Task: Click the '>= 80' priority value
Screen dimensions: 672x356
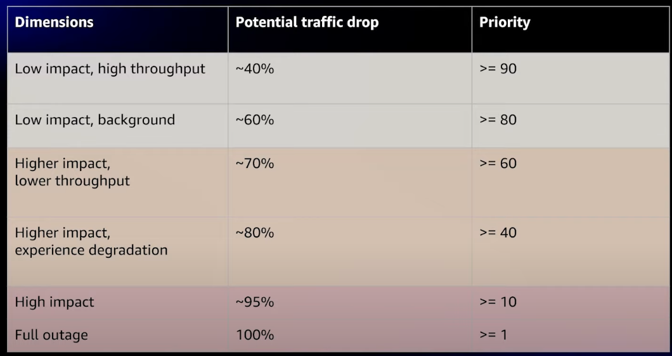Action: (498, 120)
